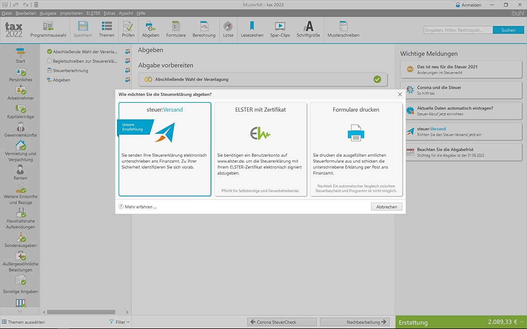Click the Mehr erfahren link
The width and height of the screenshot is (527, 329).
pyautogui.click(x=140, y=207)
